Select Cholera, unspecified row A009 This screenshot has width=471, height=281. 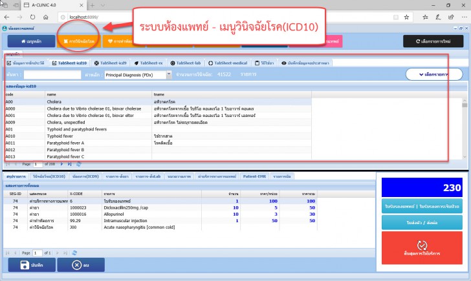(x=158, y=122)
